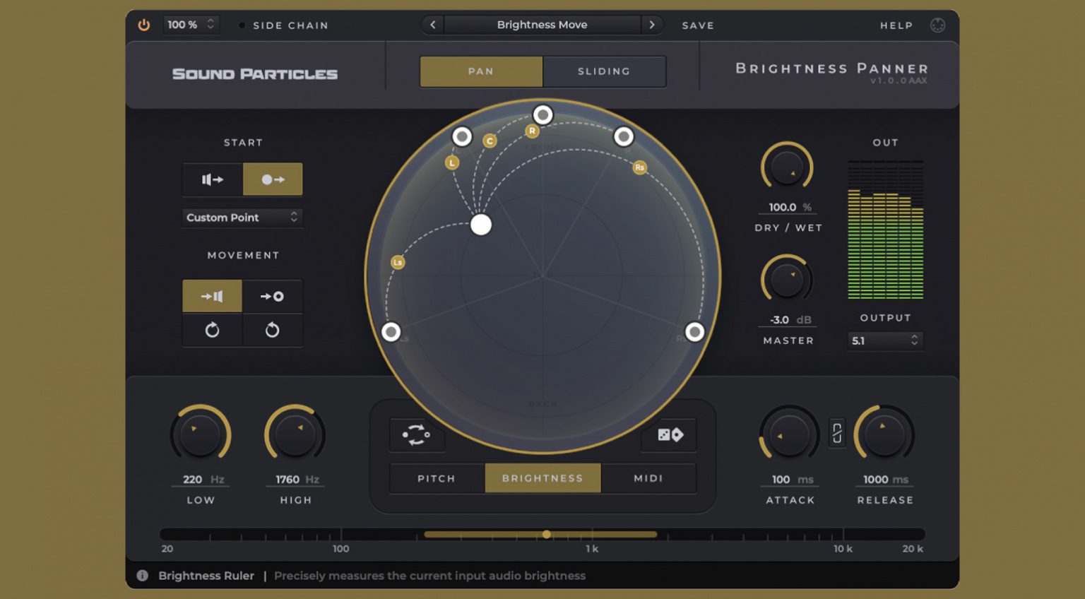1085x599 pixels.
Task: Select the start-from-speaker icon under START
Action: point(211,179)
